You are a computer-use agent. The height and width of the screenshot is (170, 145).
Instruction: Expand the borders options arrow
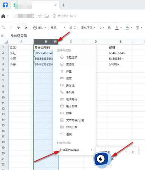(142, 28)
